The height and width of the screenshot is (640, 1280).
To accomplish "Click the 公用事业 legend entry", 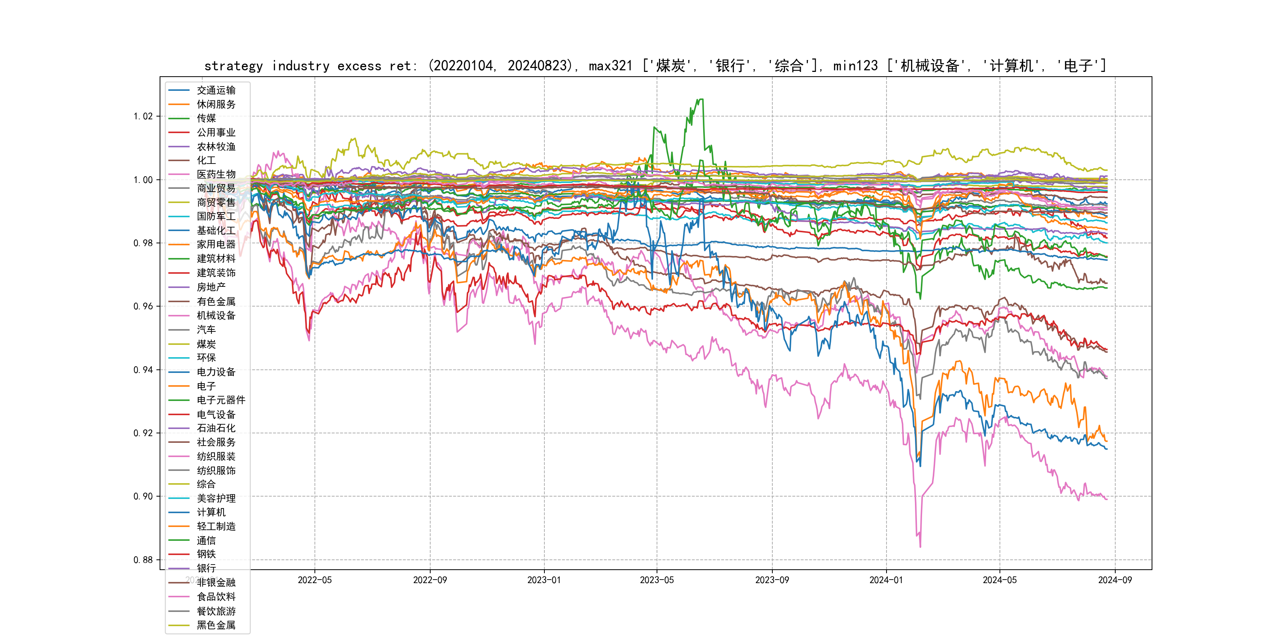I will tap(216, 133).
